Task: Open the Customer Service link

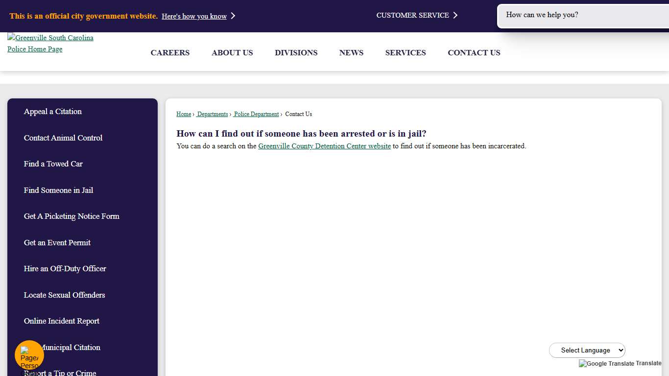Action: tap(412, 15)
